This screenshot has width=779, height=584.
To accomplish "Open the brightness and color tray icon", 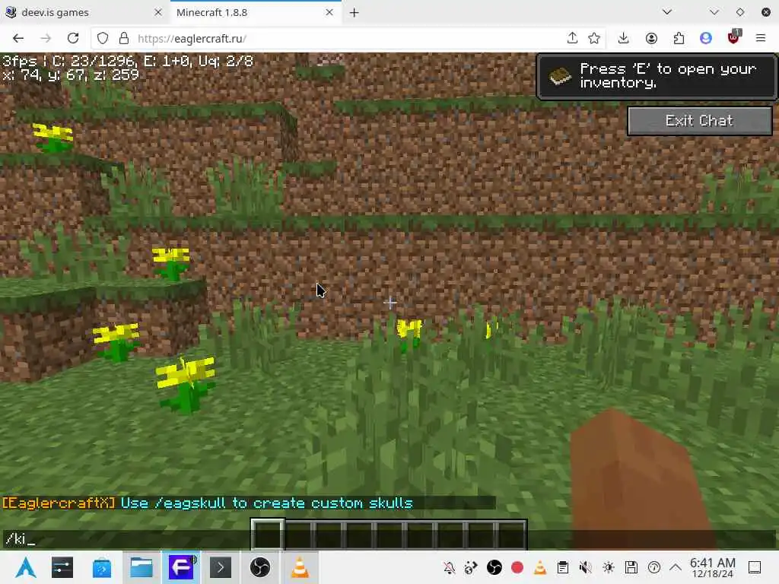I will click(609, 567).
